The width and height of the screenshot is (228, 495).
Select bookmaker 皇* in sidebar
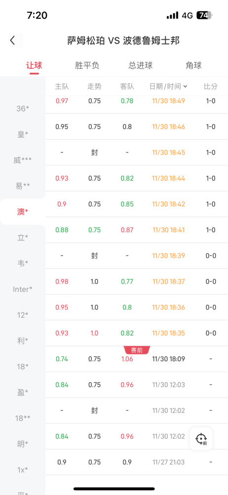point(23,135)
